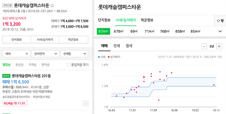The width and height of the screenshot is (226, 114).
Task: Select the 85A㎡ area type
Action: tap(196, 31)
